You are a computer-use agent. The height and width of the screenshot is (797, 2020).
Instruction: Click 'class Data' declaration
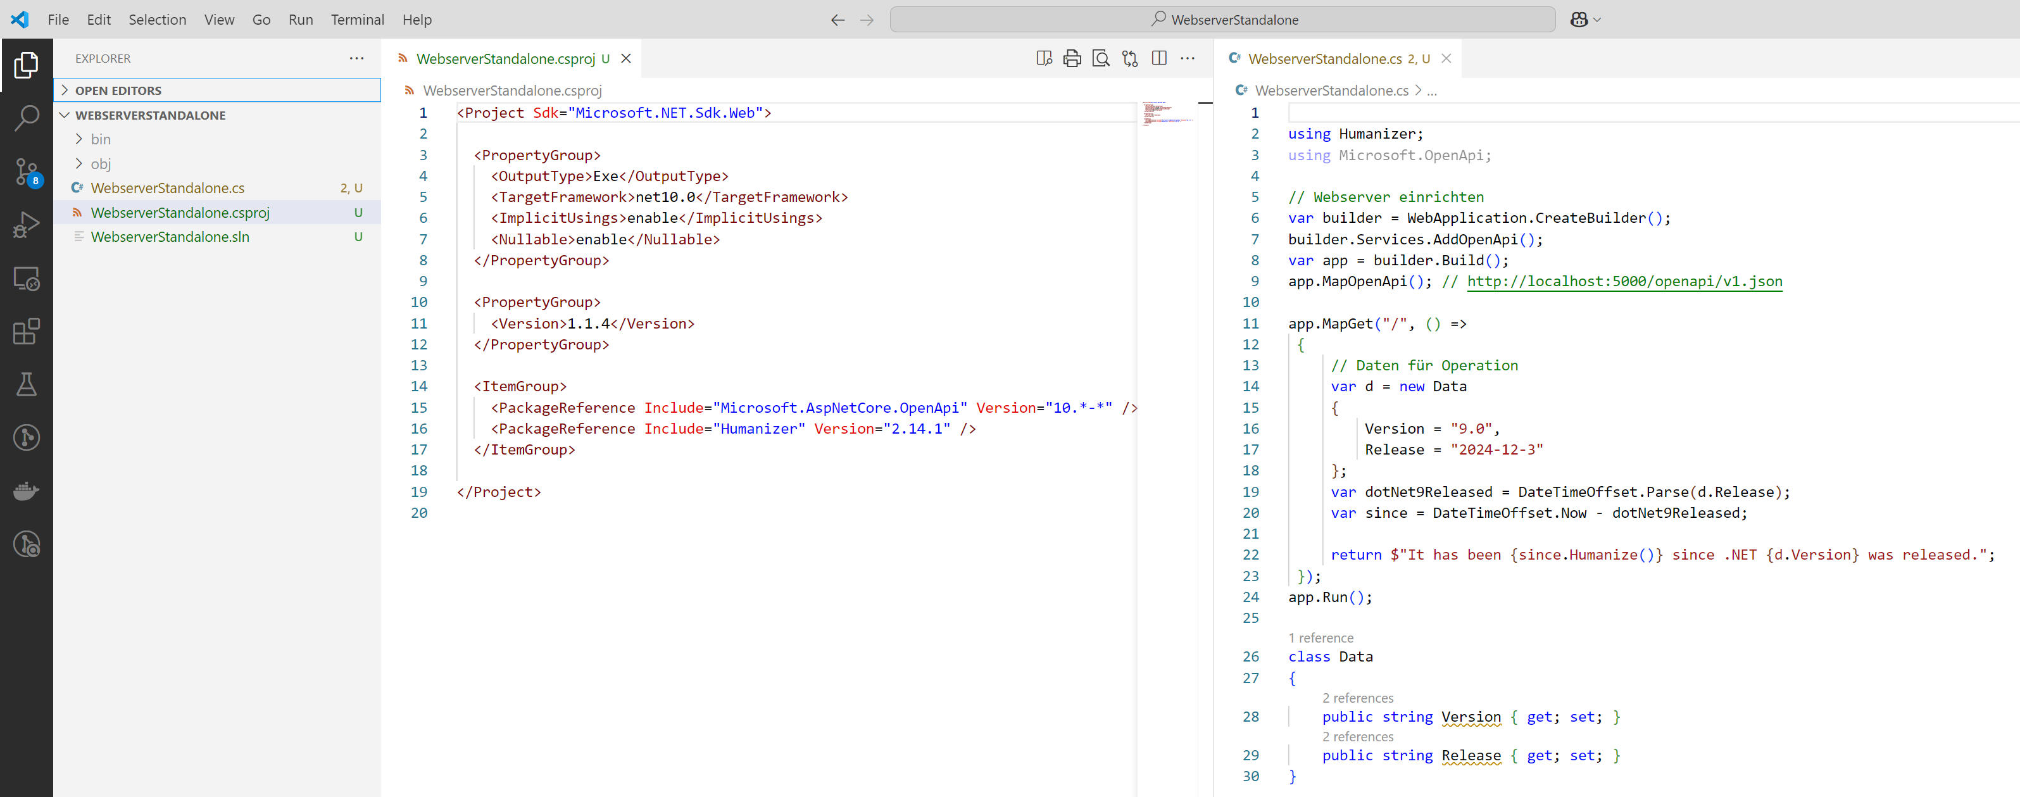(x=1330, y=656)
